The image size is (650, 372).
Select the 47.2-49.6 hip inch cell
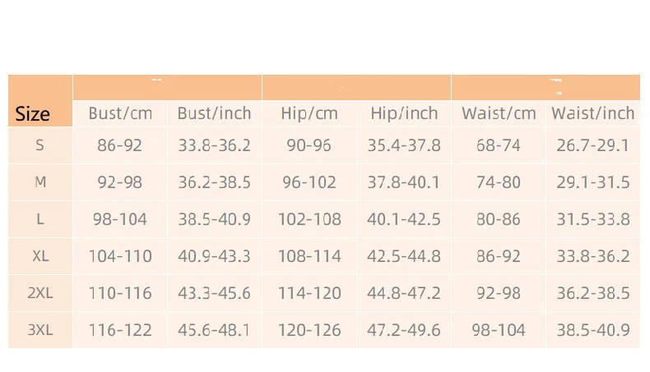(x=404, y=330)
